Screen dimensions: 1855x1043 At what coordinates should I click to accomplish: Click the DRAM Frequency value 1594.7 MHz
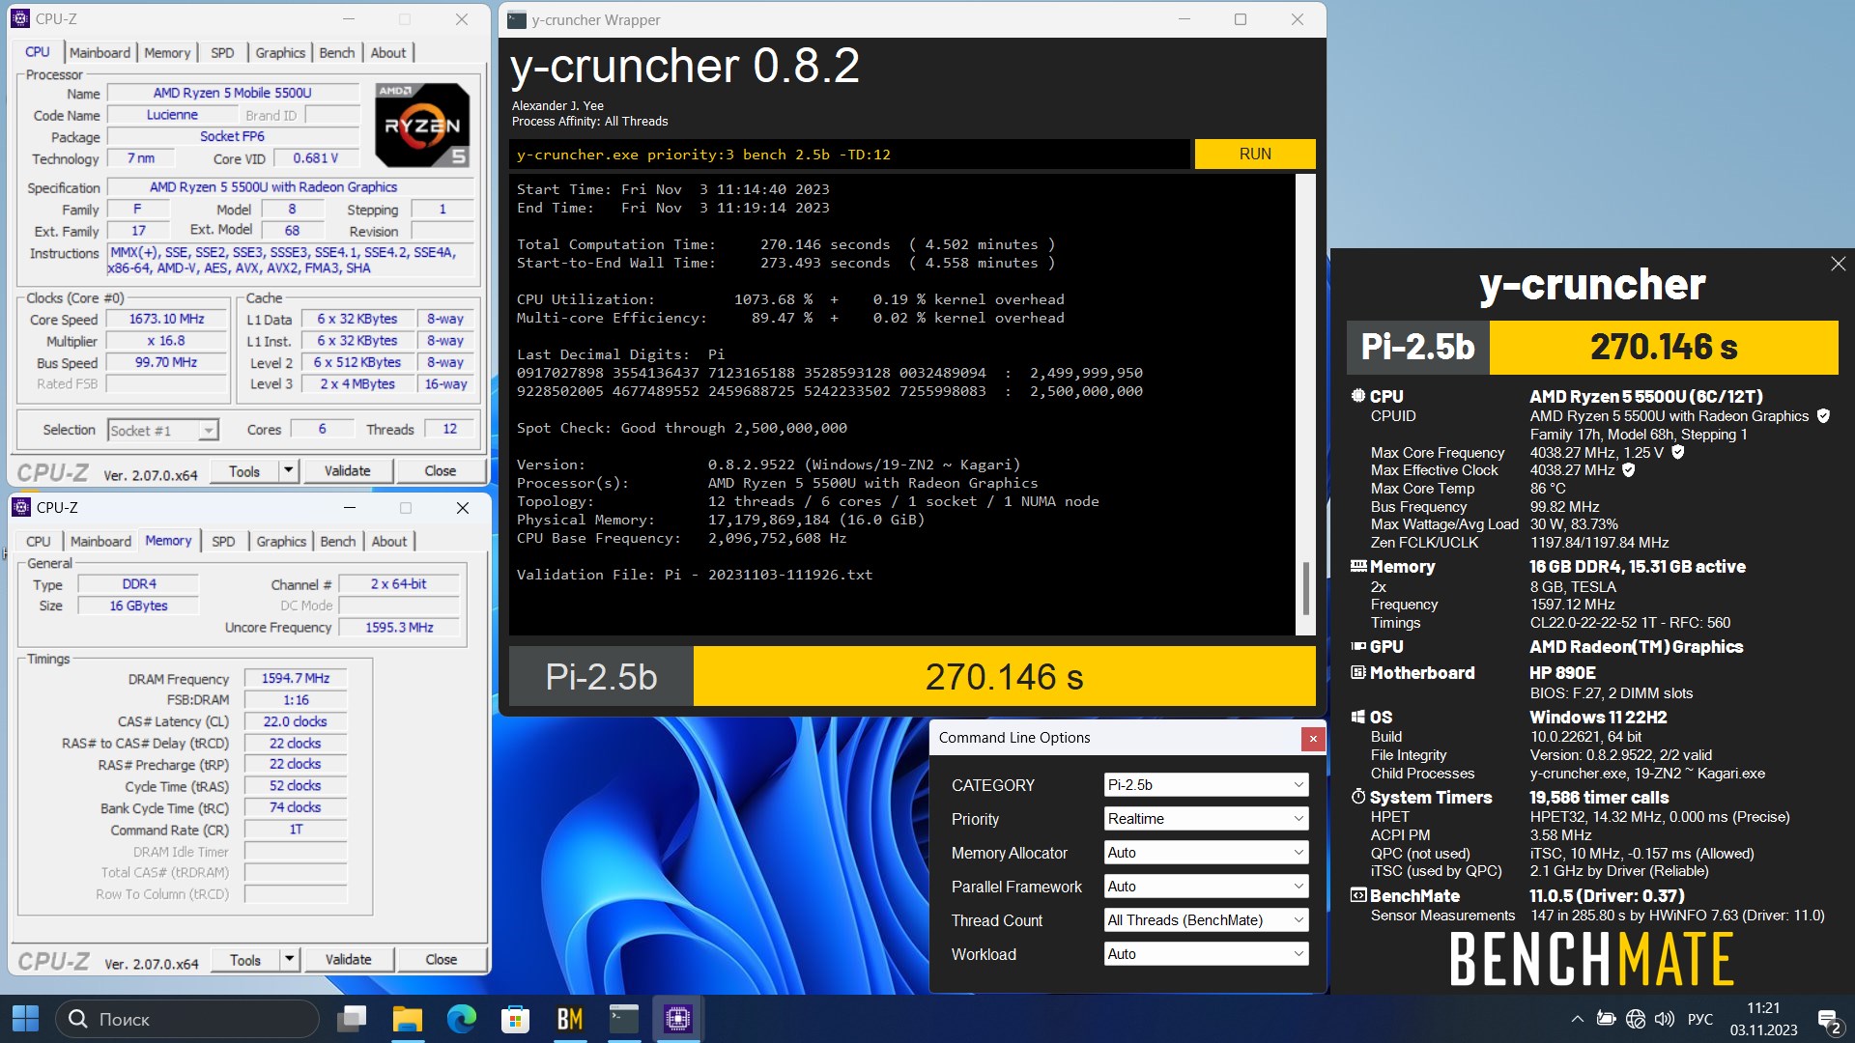click(x=296, y=679)
